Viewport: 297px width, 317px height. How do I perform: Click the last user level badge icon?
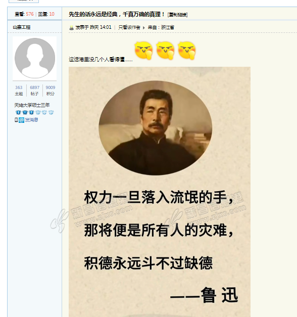(51, 112)
